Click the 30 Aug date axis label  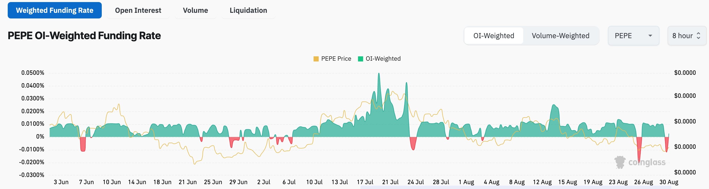click(x=669, y=182)
